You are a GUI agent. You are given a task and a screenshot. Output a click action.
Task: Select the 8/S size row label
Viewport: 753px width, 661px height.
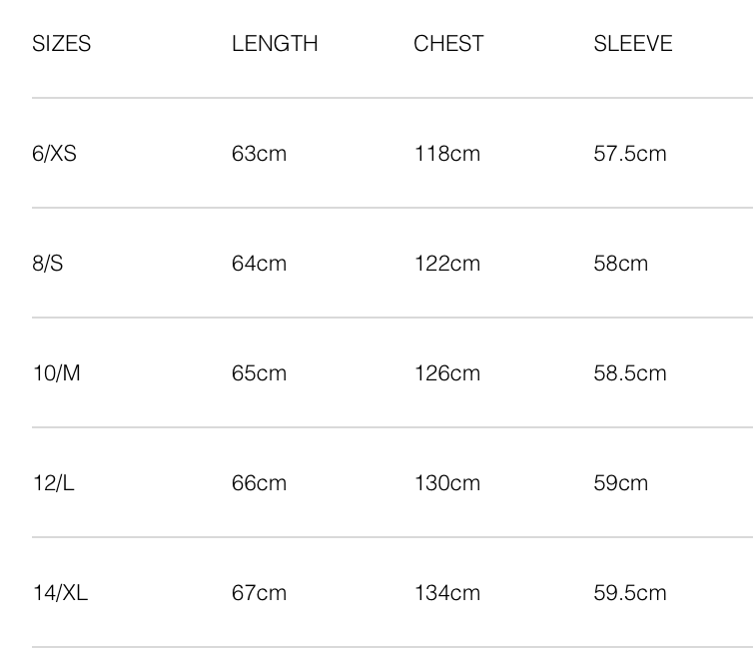pos(47,264)
